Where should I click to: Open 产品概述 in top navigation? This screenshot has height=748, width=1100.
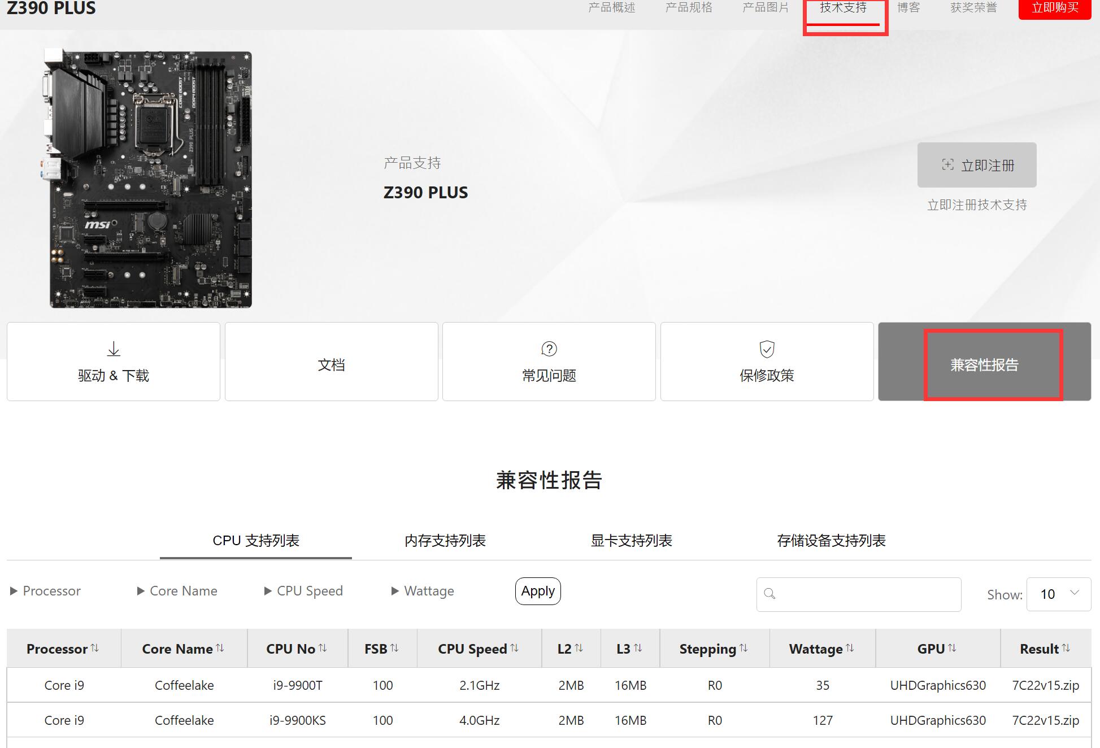[x=612, y=7]
